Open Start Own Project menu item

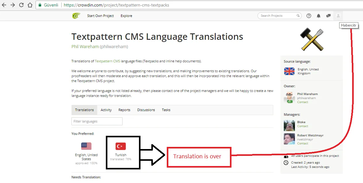(x=101, y=16)
